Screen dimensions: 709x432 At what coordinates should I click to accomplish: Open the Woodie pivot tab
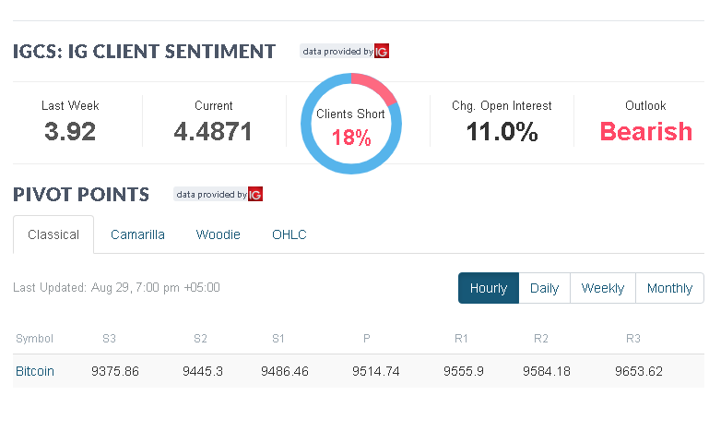218,234
